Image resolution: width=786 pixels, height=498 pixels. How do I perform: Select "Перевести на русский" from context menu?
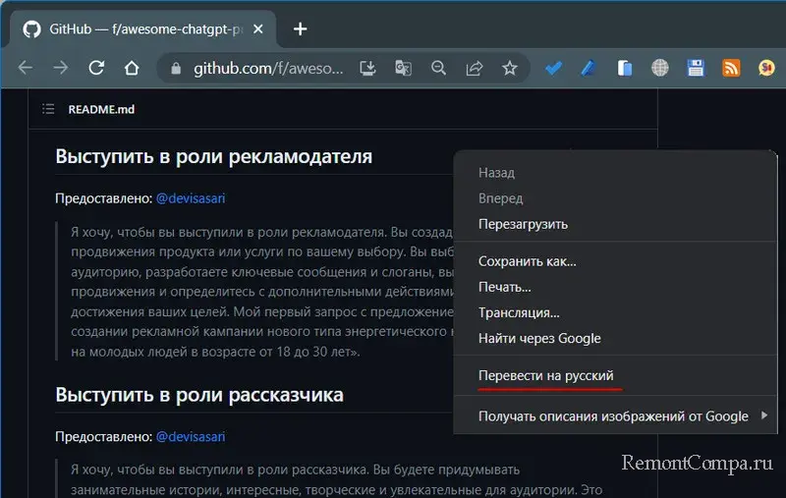(x=545, y=376)
